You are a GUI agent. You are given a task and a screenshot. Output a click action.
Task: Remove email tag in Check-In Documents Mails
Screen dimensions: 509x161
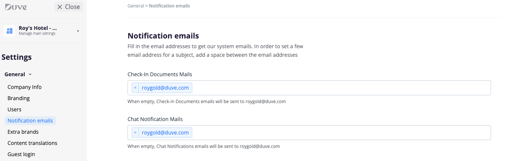[135, 88]
